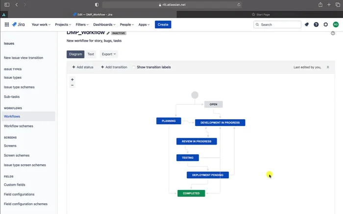
Task: Reload the page
Action: pyautogui.click(x=239, y=4)
